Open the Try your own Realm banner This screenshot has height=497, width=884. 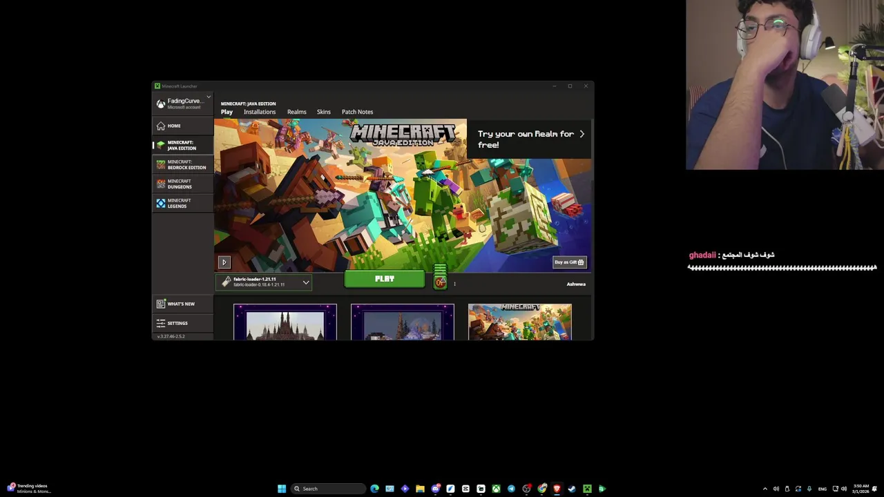click(x=529, y=139)
